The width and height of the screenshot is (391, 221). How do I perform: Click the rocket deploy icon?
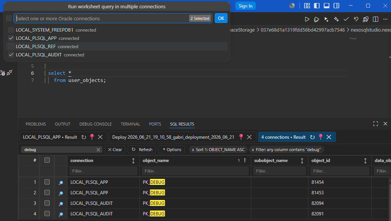(x=365, y=19)
